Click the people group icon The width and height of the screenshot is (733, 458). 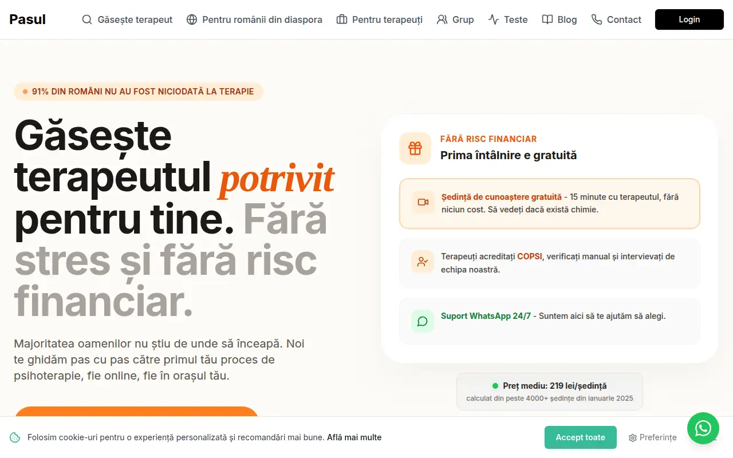[442, 19]
